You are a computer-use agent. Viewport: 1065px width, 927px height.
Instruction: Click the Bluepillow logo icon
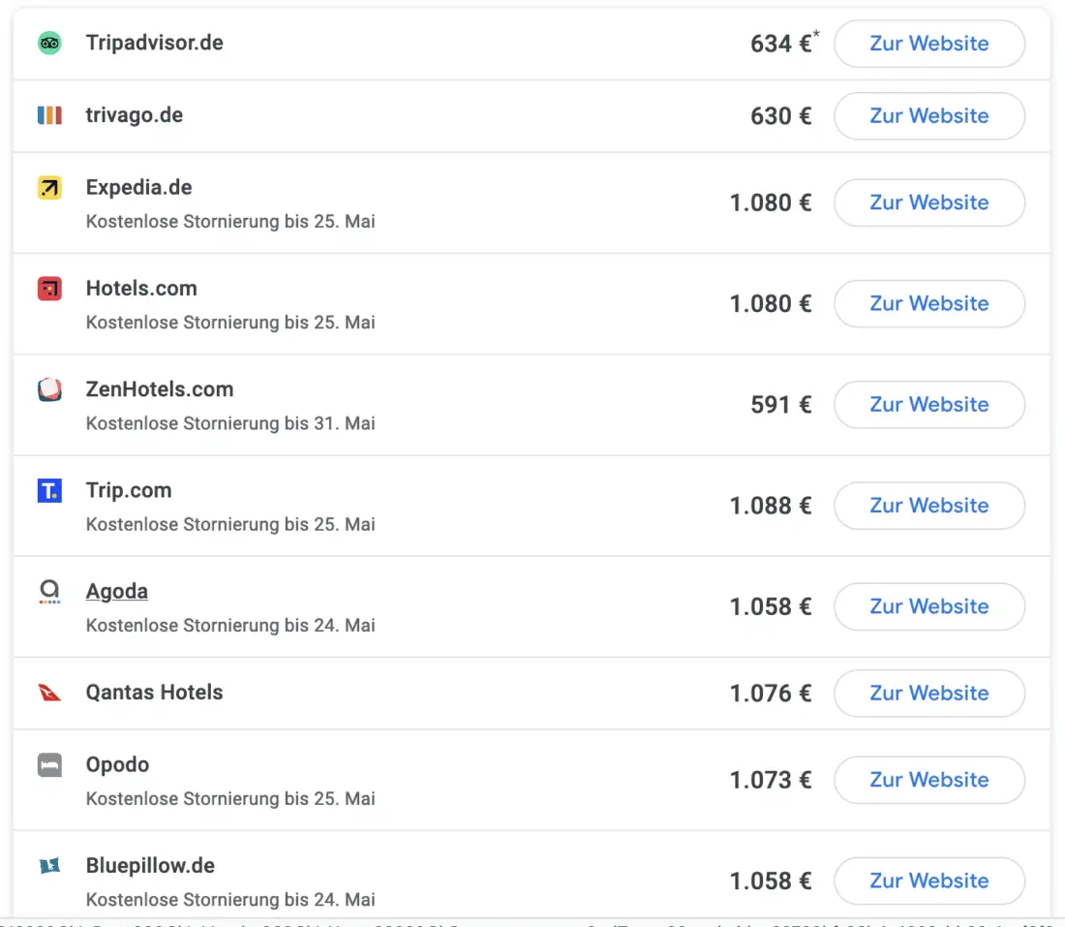49,866
